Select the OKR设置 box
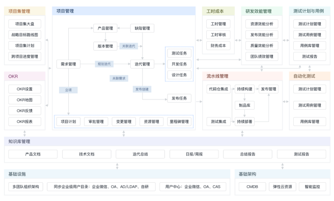 coord(25,89)
